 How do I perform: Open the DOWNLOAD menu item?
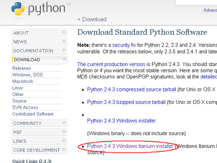pyautogui.click(x=39, y=60)
